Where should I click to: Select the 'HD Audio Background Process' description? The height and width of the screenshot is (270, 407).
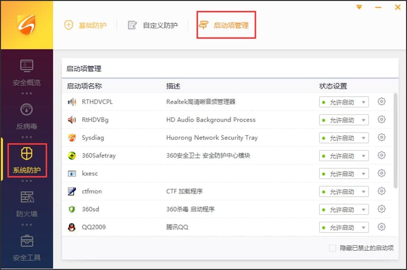[x=211, y=120]
